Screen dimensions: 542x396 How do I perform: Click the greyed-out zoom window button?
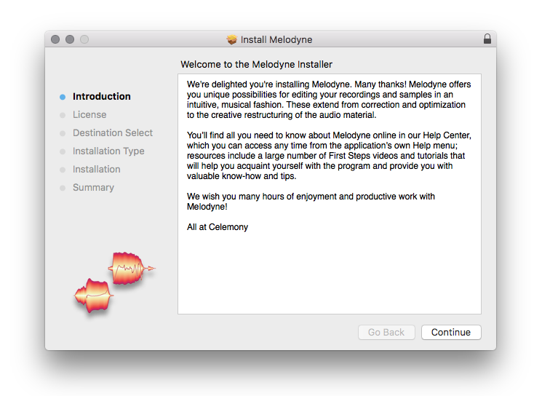point(84,39)
